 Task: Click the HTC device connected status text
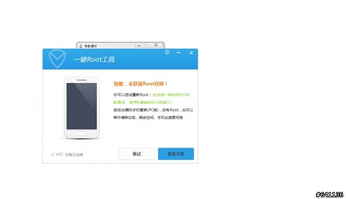tap(70, 155)
